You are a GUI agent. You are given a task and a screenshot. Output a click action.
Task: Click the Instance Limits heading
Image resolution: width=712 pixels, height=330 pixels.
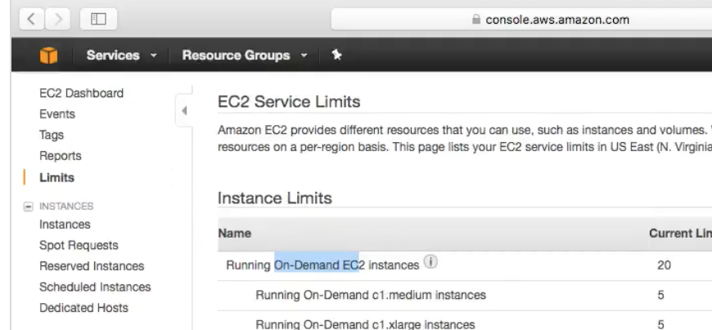[x=275, y=198]
